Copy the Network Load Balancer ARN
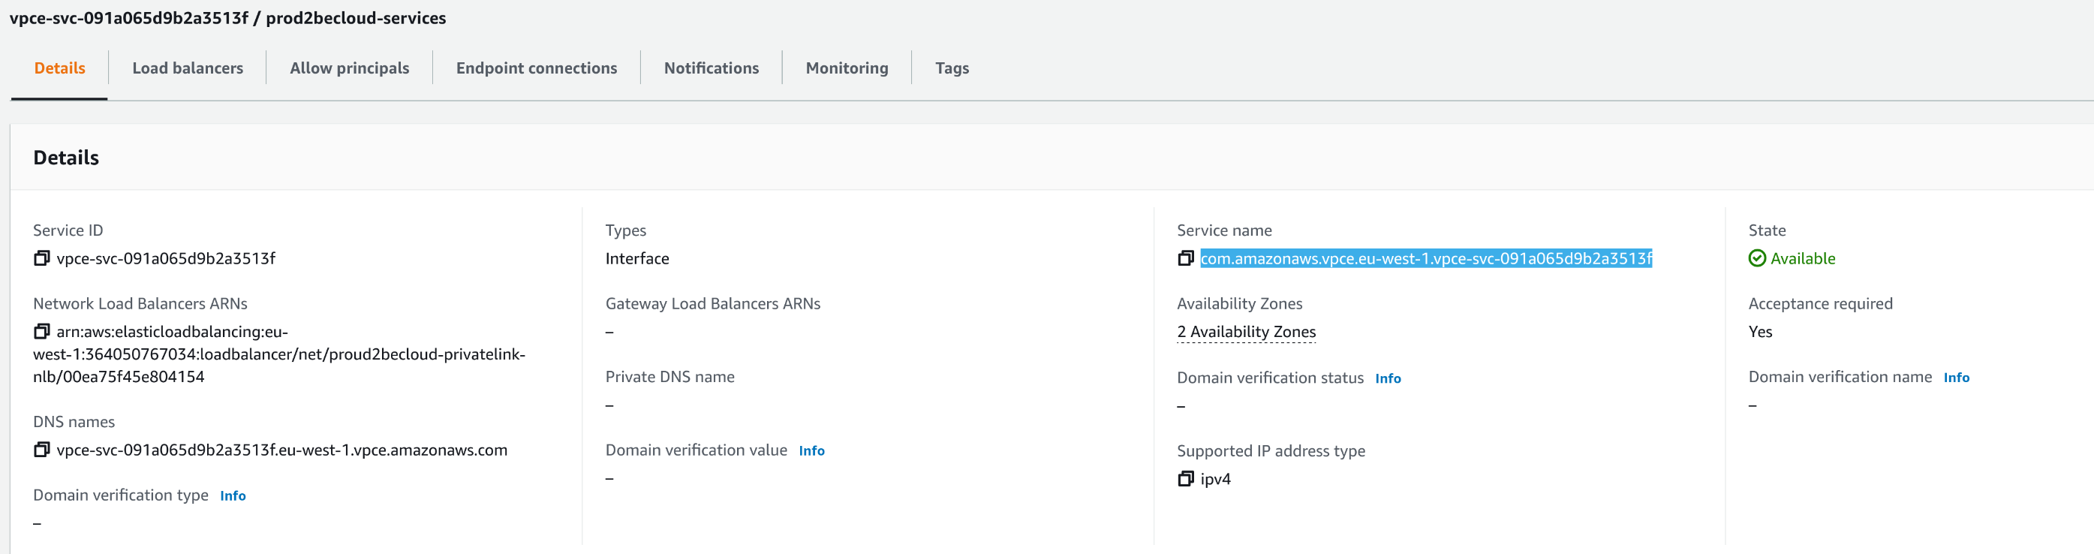This screenshot has height=554, width=2094. (41, 331)
